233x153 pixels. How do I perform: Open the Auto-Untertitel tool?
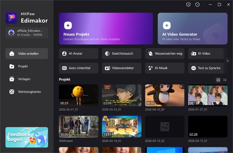pyautogui.click(x=79, y=68)
